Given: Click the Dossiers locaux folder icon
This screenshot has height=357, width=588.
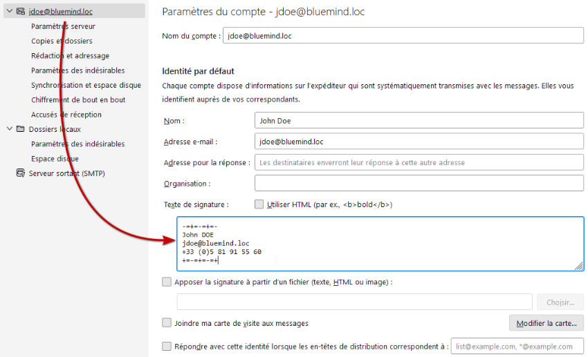Looking at the screenshot, I should tap(21, 129).
